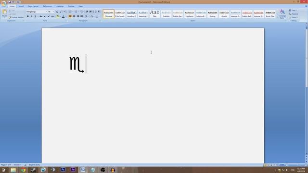The image size is (308, 173).
Task: Open the Paragraph dialog launcher
Action: pyautogui.click(x=100, y=21)
